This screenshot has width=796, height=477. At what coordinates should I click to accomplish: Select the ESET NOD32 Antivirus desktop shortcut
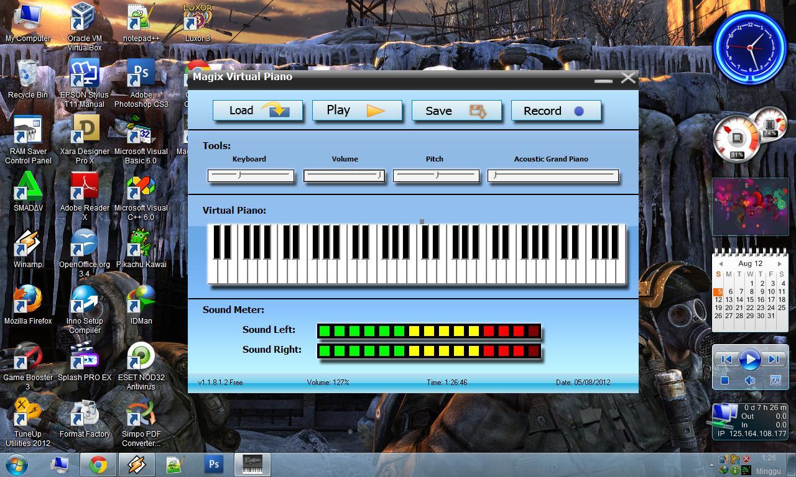point(141,366)
